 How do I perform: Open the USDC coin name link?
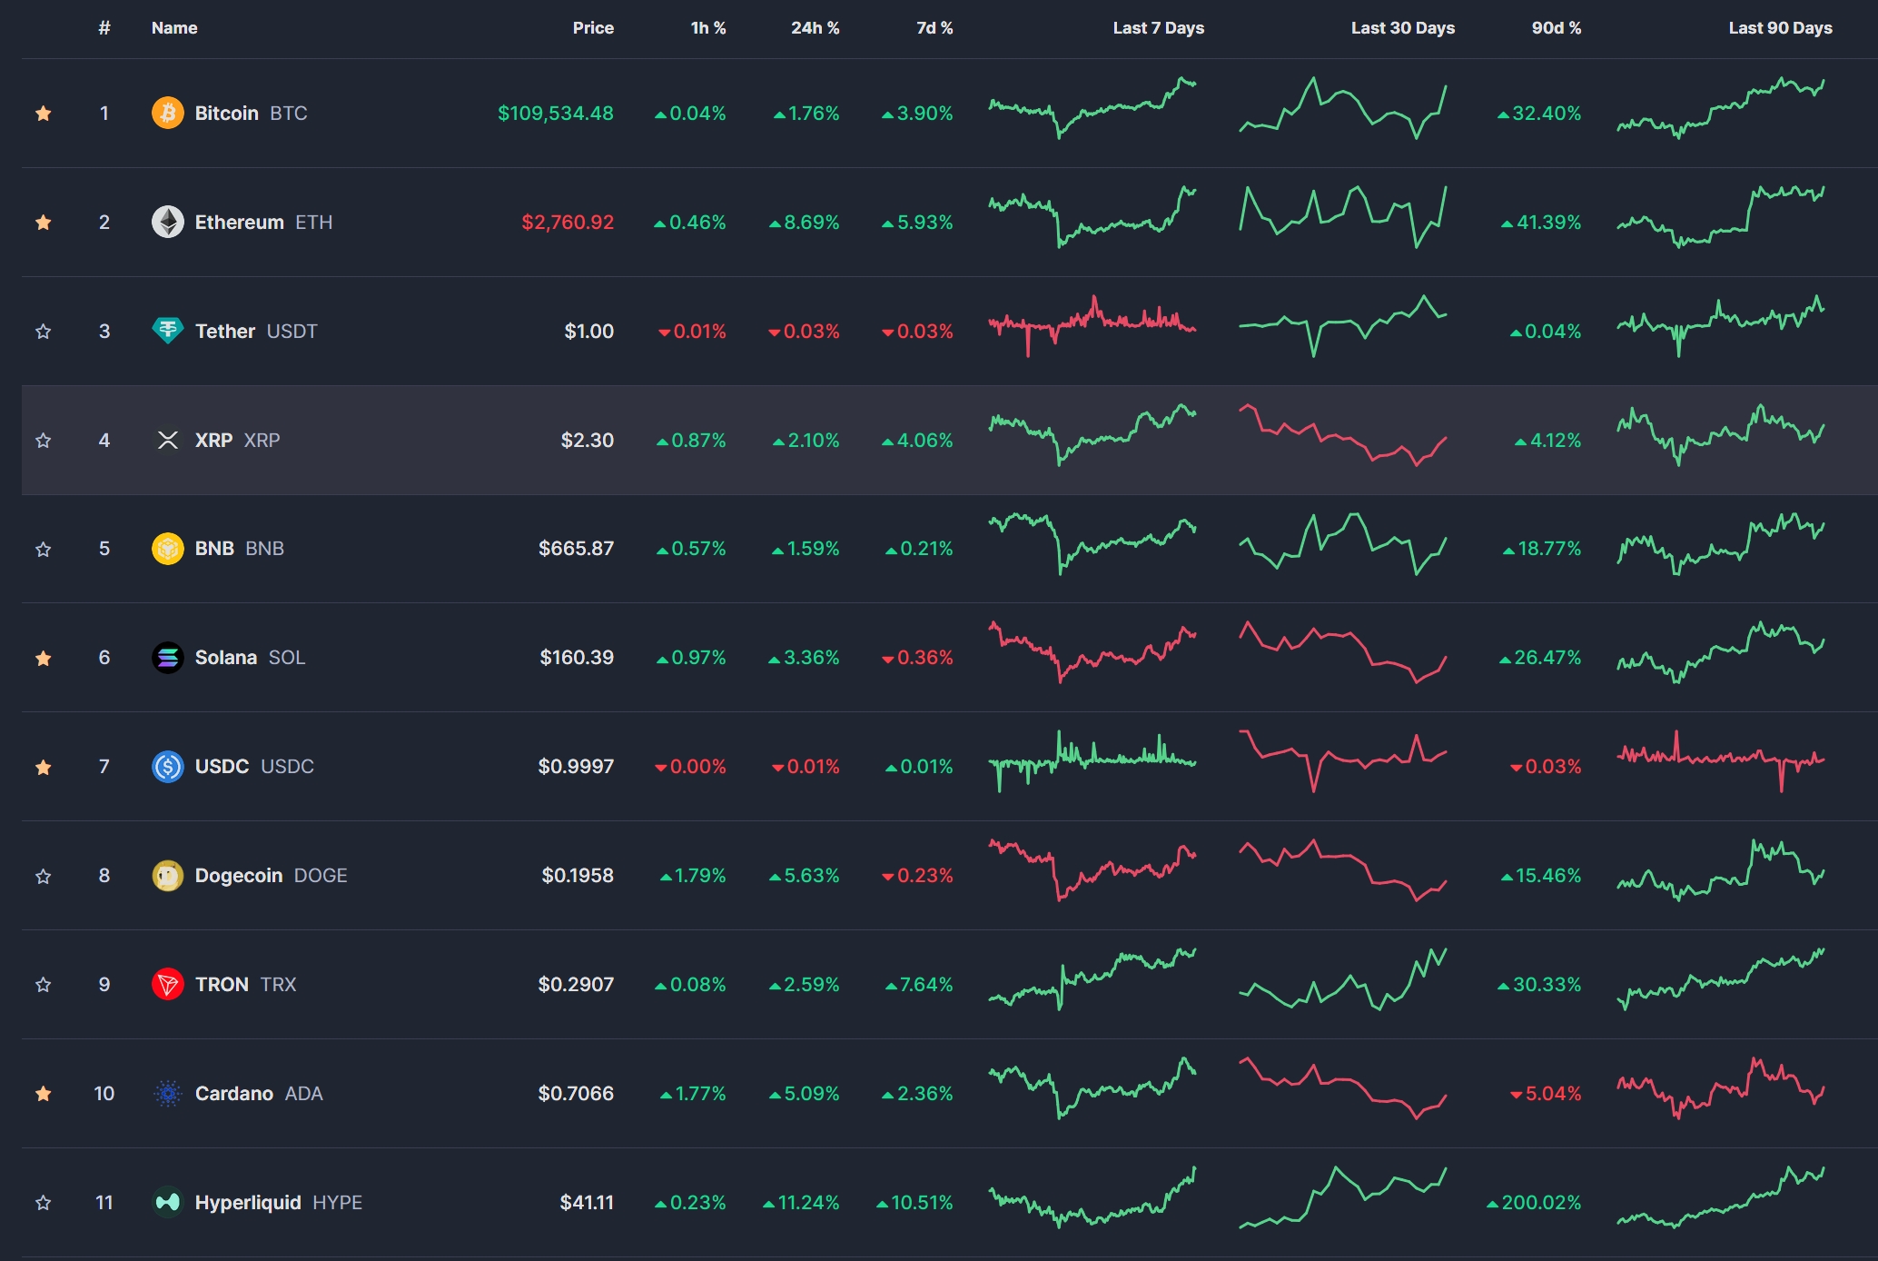click(222, 766)
